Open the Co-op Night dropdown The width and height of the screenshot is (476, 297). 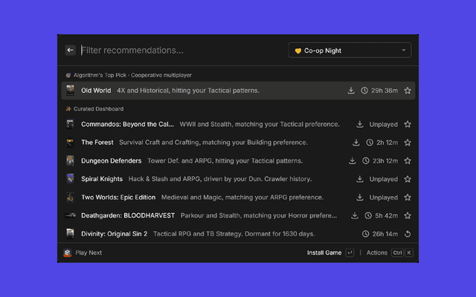coord(350,50)
